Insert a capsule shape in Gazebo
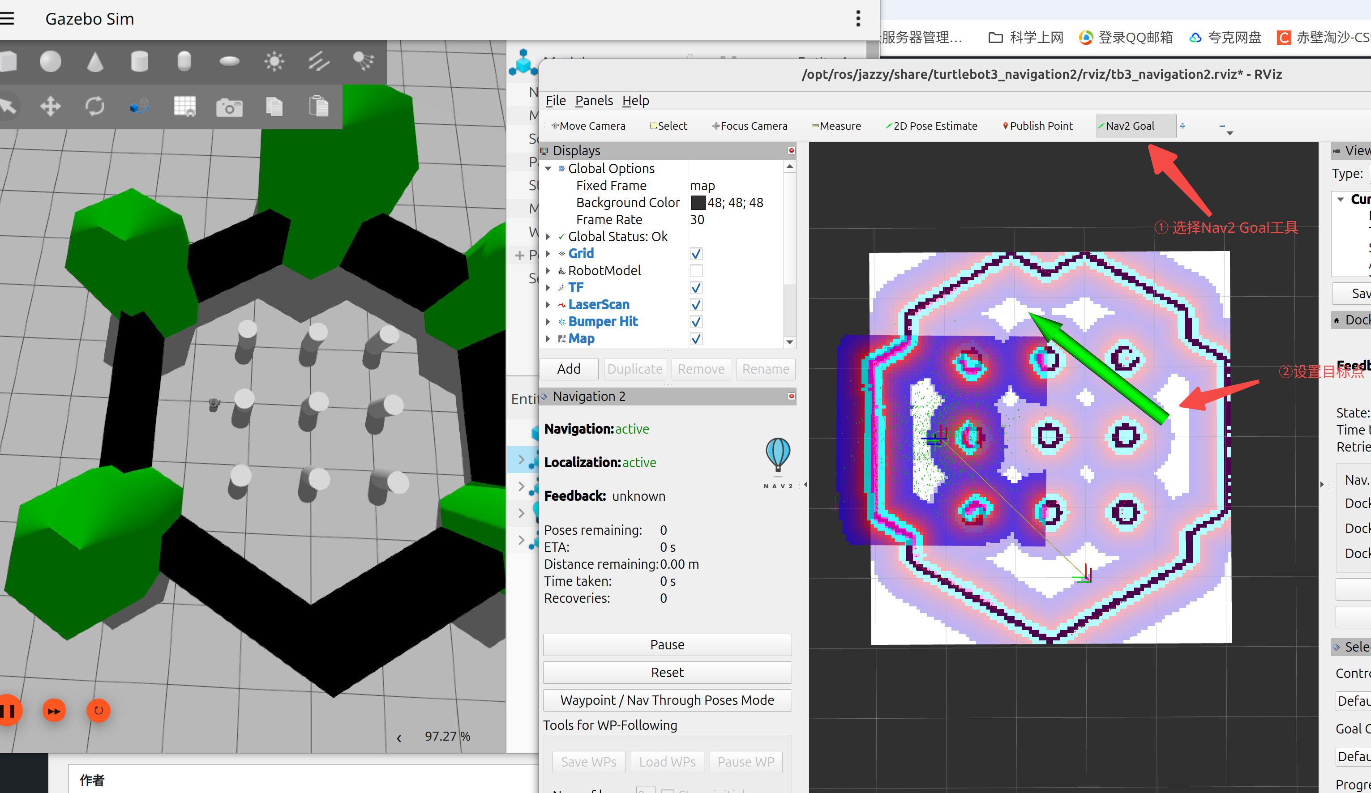Viewport: 1371px width, 793px height. [184, 61]
